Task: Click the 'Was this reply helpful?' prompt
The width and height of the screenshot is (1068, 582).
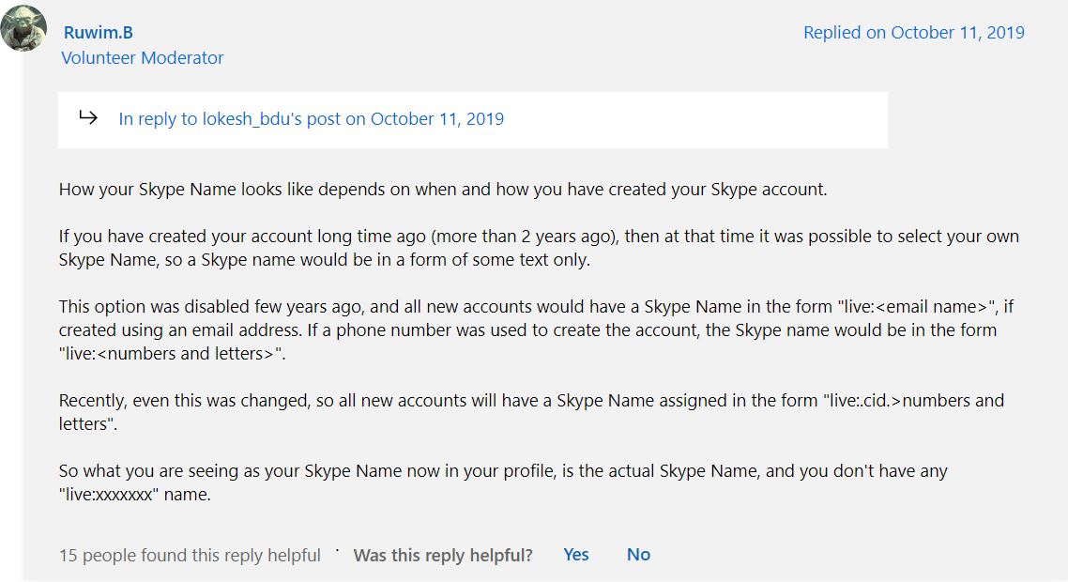Action: pyautogui.click(x=442, y=554)
